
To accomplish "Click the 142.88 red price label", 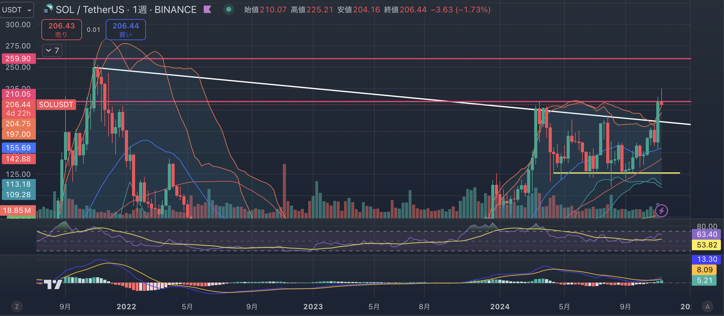I will [19, 159].
